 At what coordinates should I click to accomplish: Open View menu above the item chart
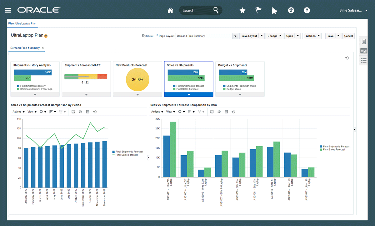click(x=170, y=112)
